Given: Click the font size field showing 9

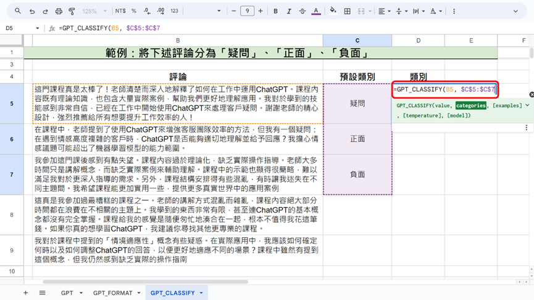Looking at the screenshot, I should pyautogui.click(x=248, y=11).
